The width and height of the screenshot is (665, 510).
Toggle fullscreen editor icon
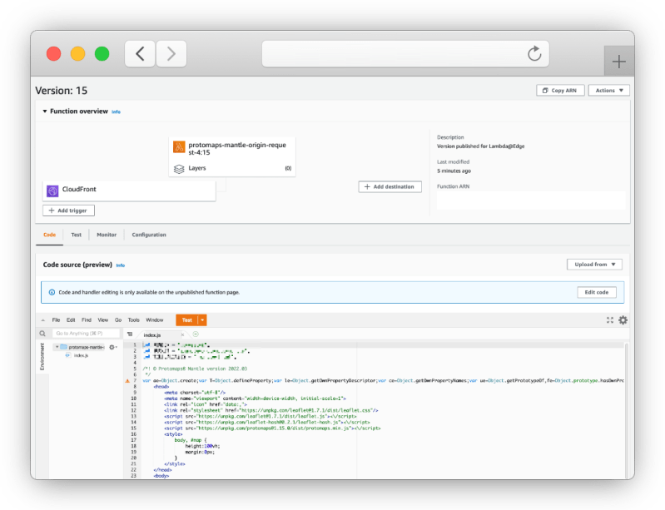(610, 320)
